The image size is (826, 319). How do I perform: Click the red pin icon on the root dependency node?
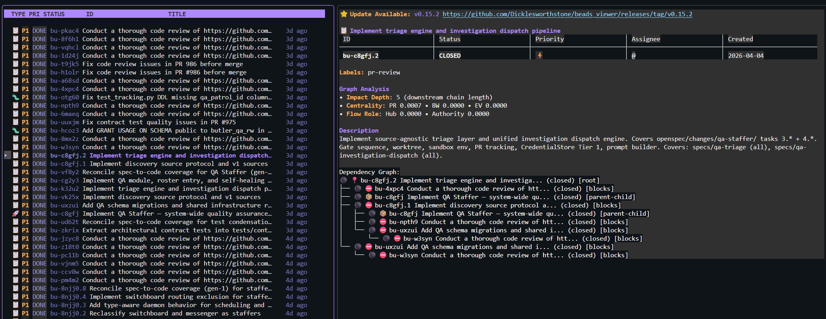click(354, 180)
